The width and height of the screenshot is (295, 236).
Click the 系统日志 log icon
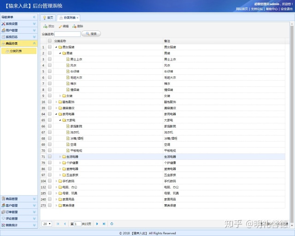coord(3,37)
